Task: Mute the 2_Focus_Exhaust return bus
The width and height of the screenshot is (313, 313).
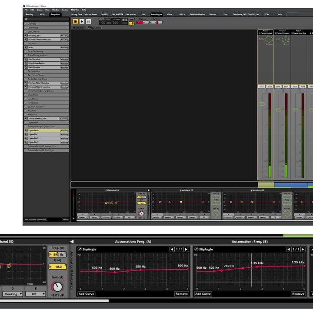Action: click(286, 87)
